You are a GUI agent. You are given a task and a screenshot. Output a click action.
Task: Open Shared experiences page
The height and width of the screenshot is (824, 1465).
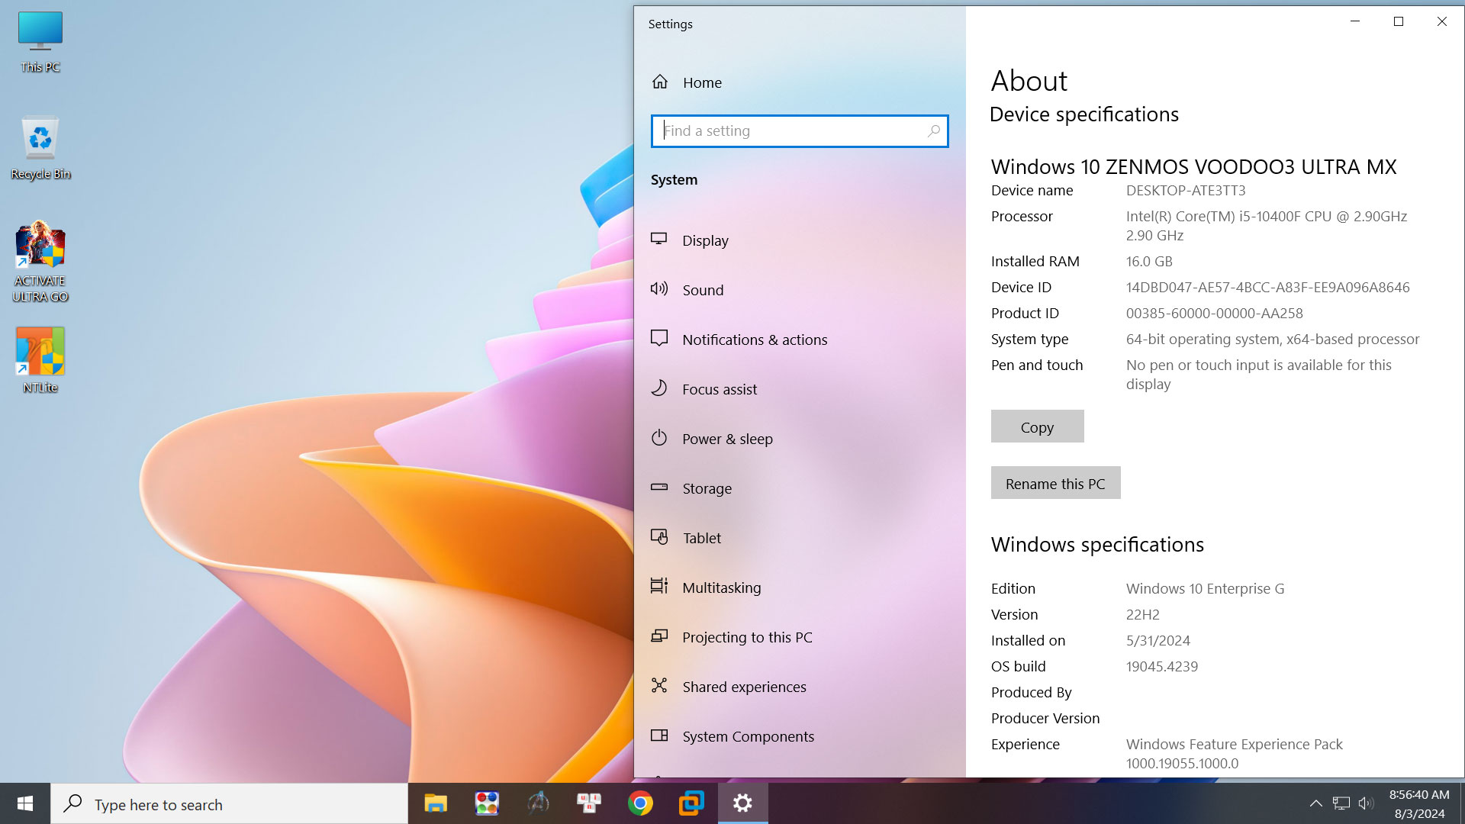point(800,687)
